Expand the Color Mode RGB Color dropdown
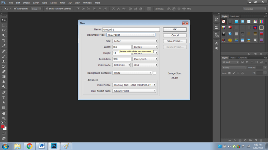Viewport: 268px width, 150px height. click(121, 65)
